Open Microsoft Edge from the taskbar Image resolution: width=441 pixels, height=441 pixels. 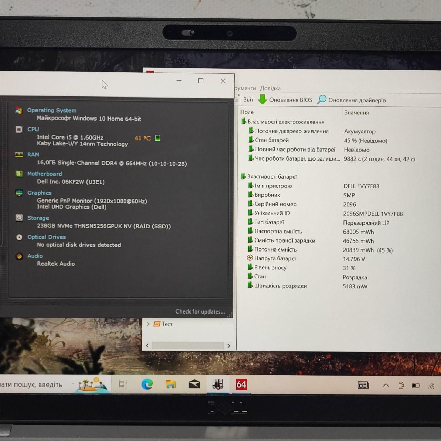pyautogui.click(x=147, y=384)
